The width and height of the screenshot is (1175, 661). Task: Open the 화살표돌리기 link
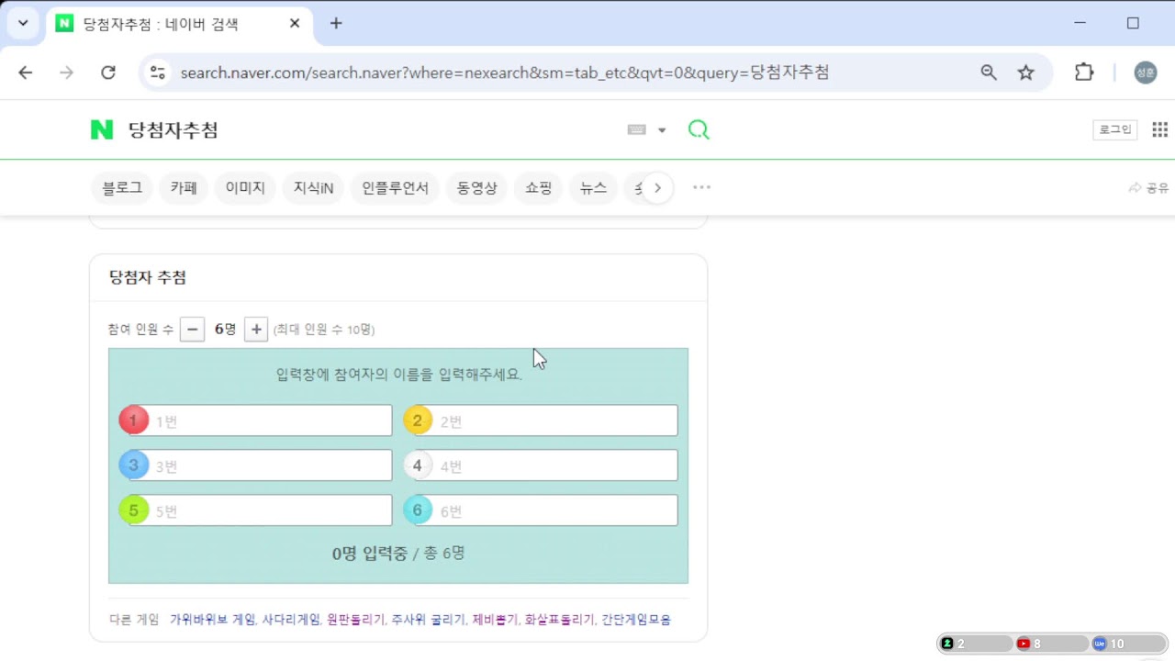pyautogui.click(x=559, y=620)
